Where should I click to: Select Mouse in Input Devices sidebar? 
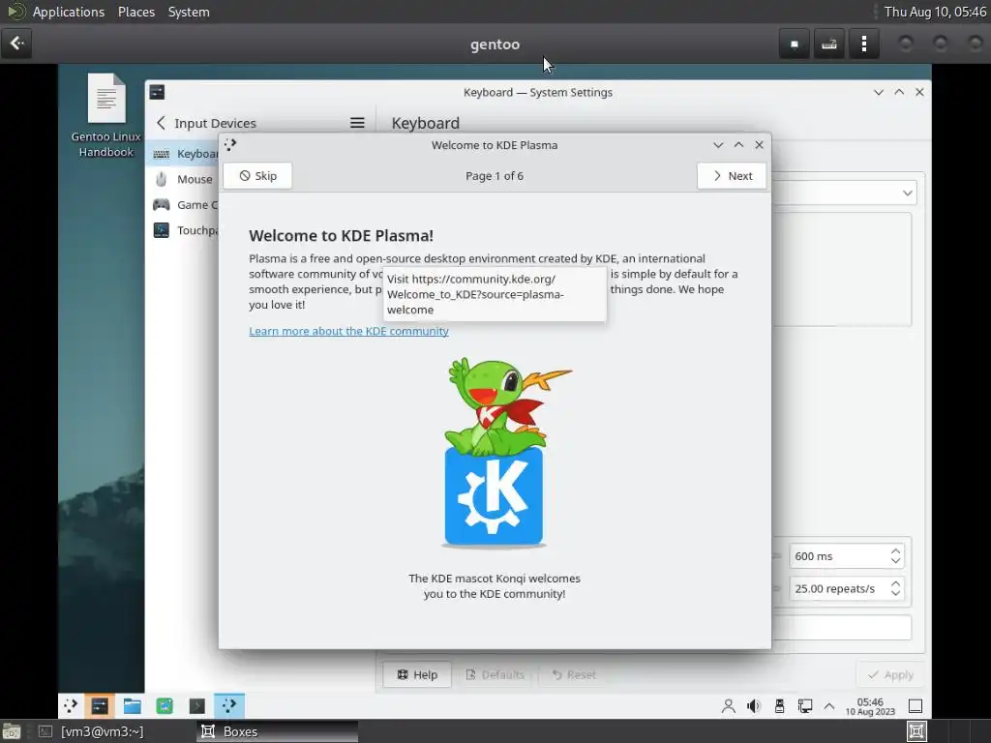[183, 179]
